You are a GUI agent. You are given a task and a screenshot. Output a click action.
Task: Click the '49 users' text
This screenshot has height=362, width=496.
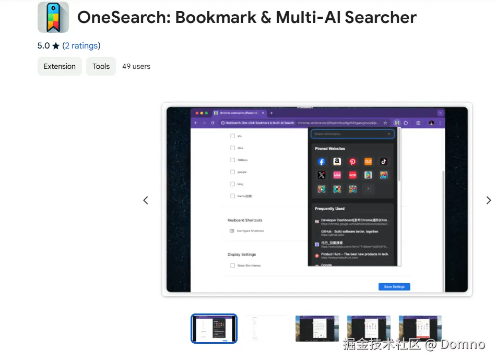click(136, 66)
